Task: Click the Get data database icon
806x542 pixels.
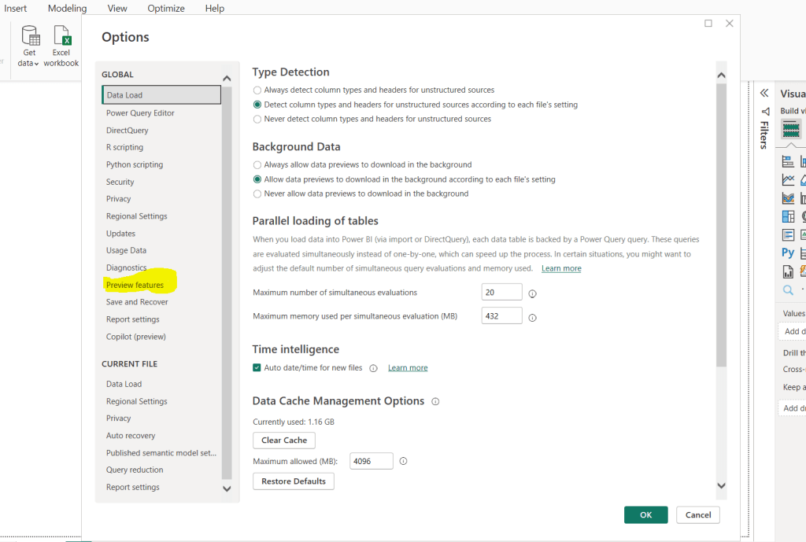Action: [x=30, y=36]
